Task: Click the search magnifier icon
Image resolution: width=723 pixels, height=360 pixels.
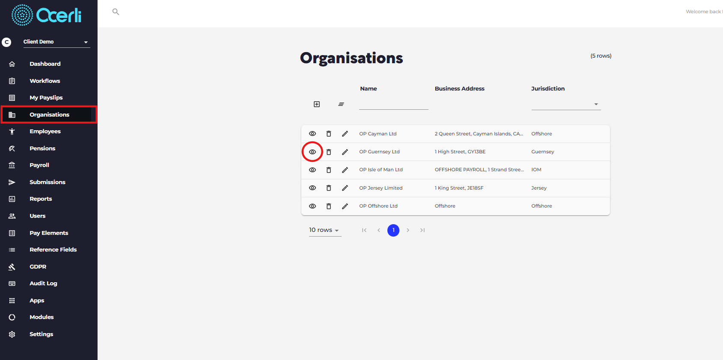Action: [x=116, y=12]
